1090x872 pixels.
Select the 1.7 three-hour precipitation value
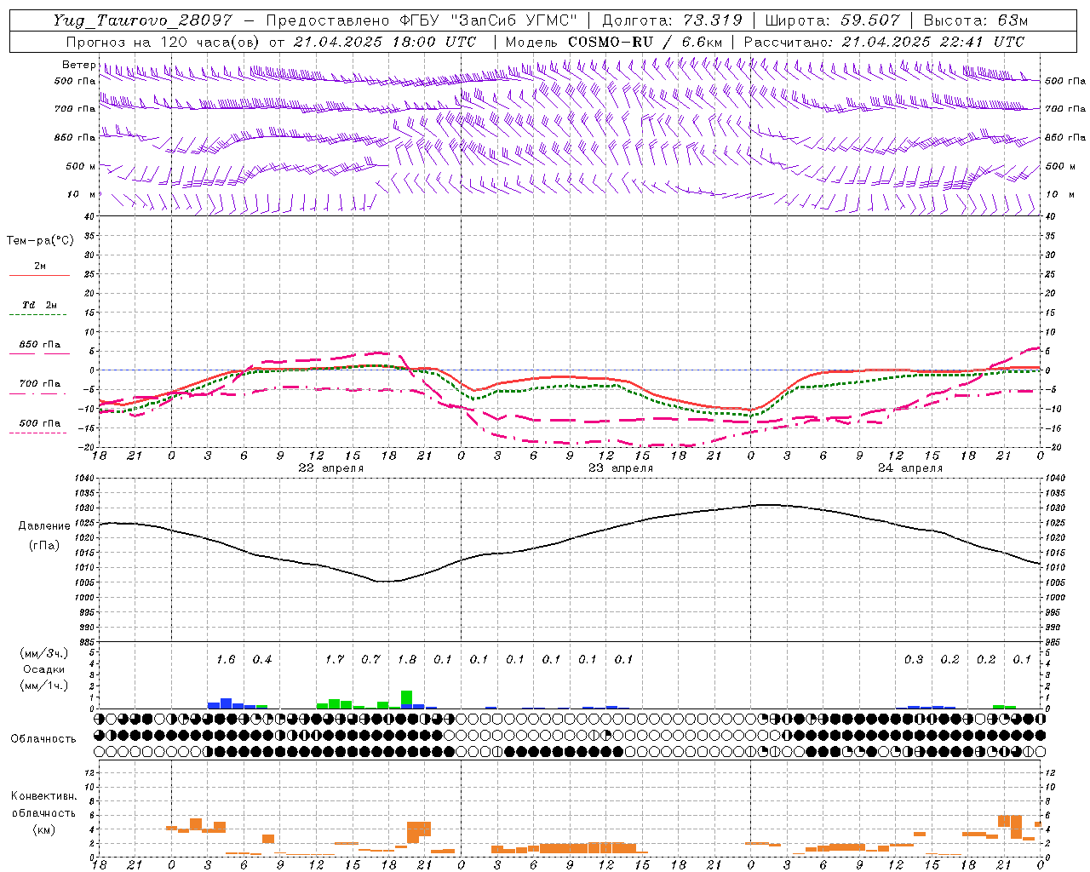335,660
